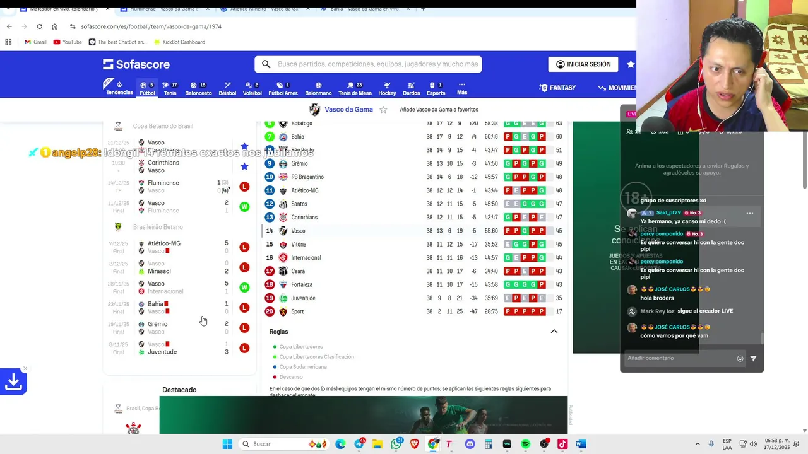This screenshot has width=808, height=454.
Task: Switch to the Tenis sport tab
Action: 170,88
